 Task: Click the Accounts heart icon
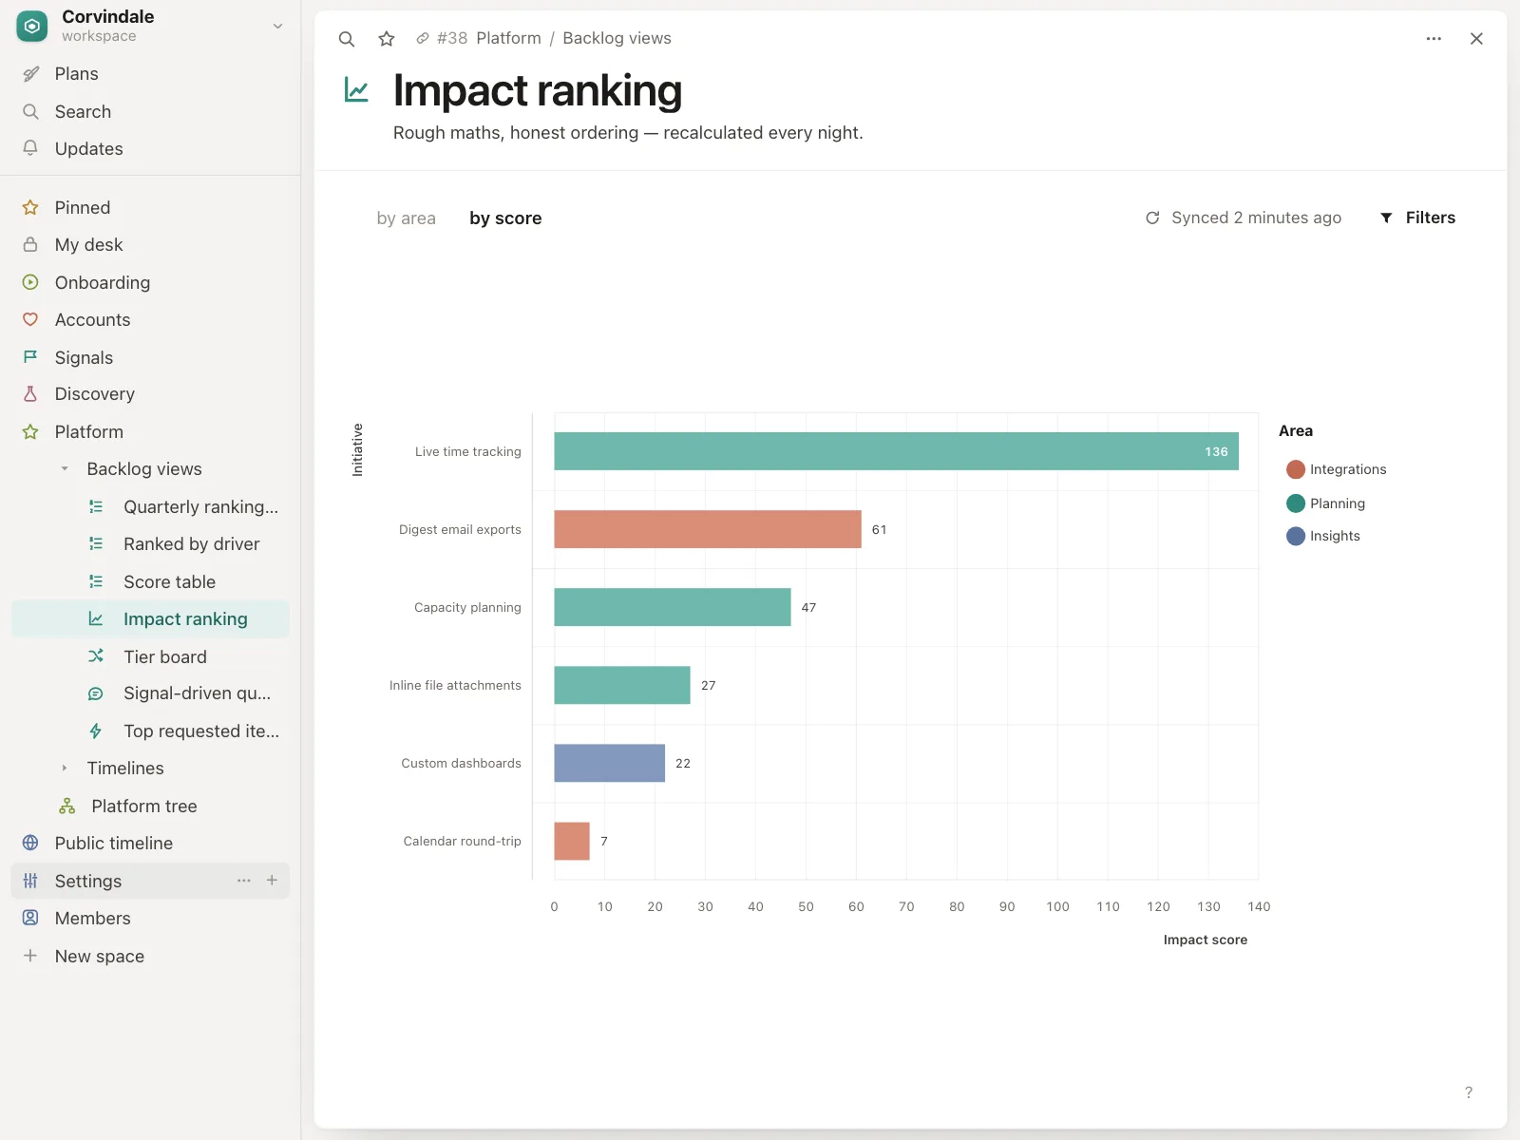tap(30, 320)
